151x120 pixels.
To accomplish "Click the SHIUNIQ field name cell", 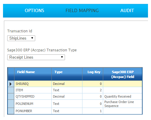I will 33,84.
